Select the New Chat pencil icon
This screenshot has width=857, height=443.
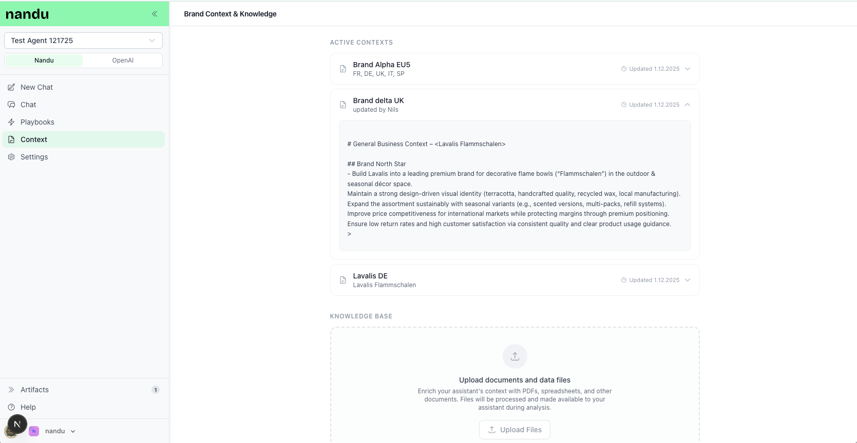tap(11, 87)
